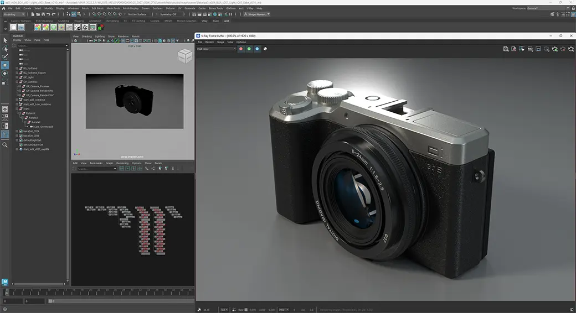
Task: Collapse the GP_Cameras group in Outliner
Action: click(x=17, y=82)
